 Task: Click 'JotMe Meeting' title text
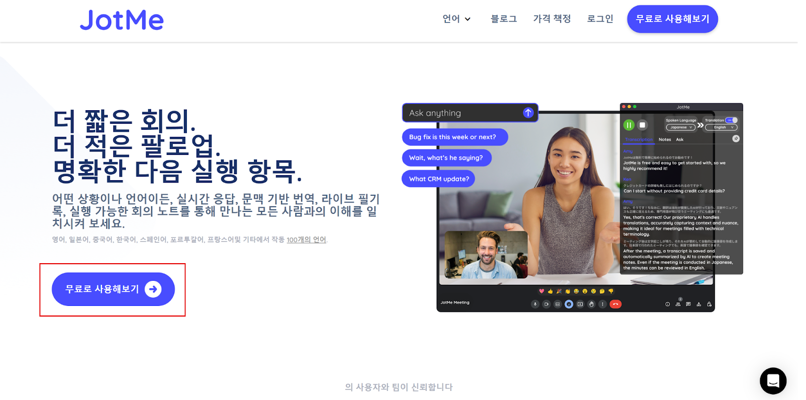click(455, 302)
